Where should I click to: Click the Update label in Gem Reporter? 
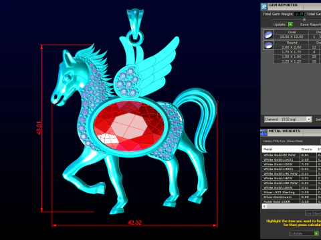tap(280, 25)
